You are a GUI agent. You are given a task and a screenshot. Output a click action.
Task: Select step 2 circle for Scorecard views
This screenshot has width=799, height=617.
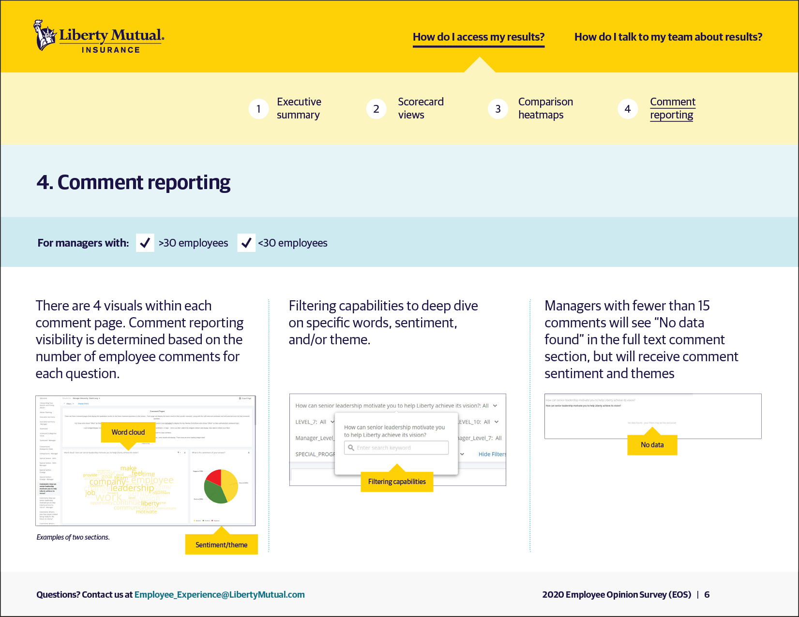(376, 109)
